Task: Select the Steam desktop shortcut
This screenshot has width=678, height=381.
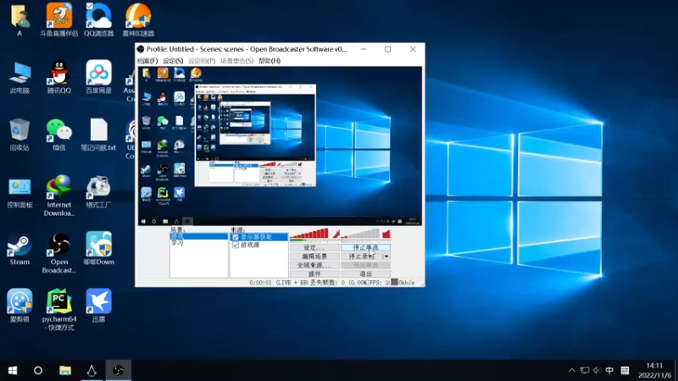Action: (x=19, y=249)
